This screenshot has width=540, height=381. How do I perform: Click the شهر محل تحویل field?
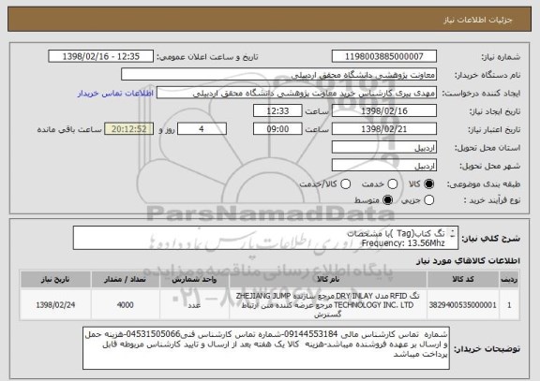click(384, 166)
